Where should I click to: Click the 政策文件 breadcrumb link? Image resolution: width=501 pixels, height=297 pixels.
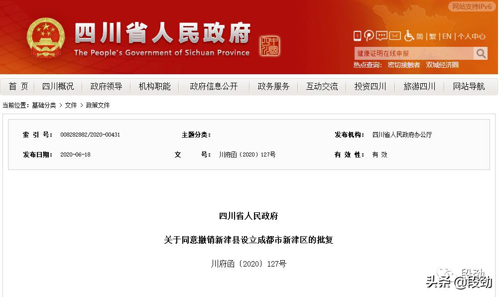[x=99, y=105]
